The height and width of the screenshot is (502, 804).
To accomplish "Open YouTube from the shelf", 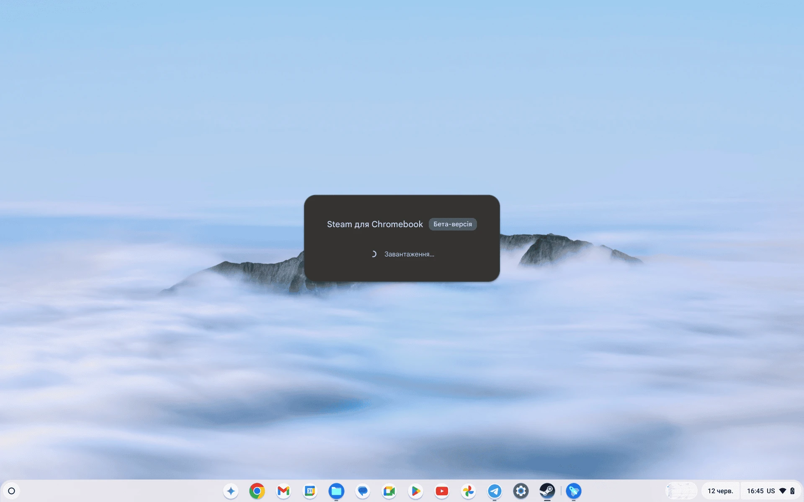I will click(x=442, y=491).
